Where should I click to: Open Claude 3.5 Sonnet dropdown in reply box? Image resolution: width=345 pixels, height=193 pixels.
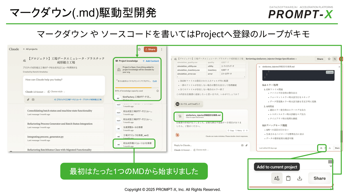183,150
